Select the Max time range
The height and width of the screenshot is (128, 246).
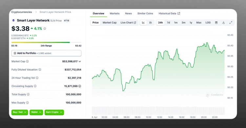pyautogui.click(x=199, y=23)
